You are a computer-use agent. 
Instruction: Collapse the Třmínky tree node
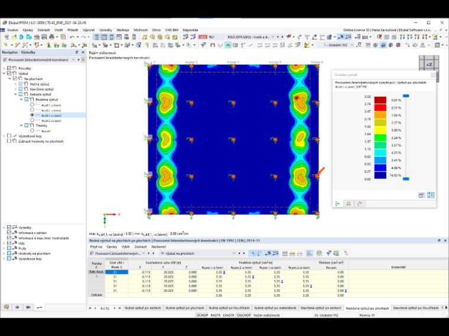21,126
